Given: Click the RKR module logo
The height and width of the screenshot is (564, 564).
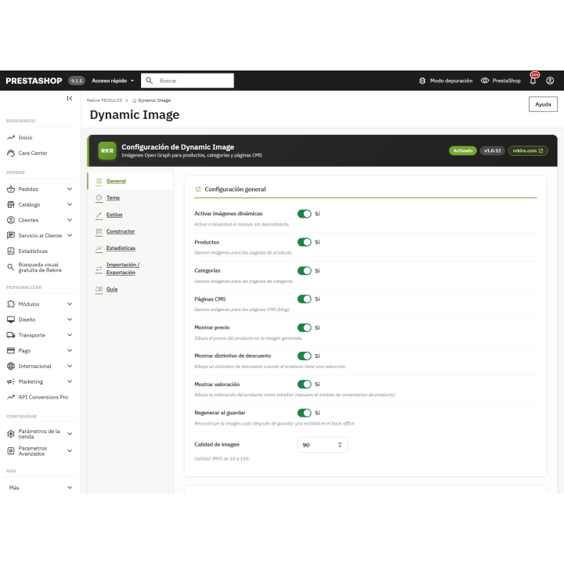Looking at the screenshot, I should pos(107,150).
